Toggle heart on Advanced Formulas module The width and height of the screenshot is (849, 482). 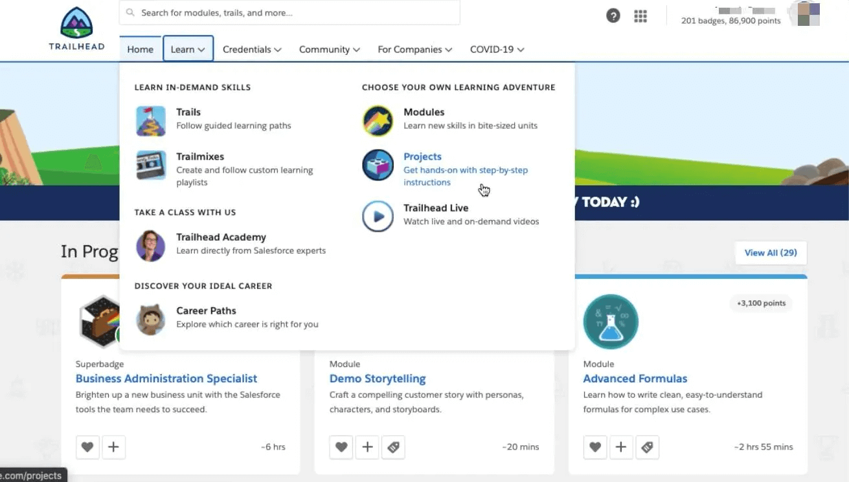(595, 447)
